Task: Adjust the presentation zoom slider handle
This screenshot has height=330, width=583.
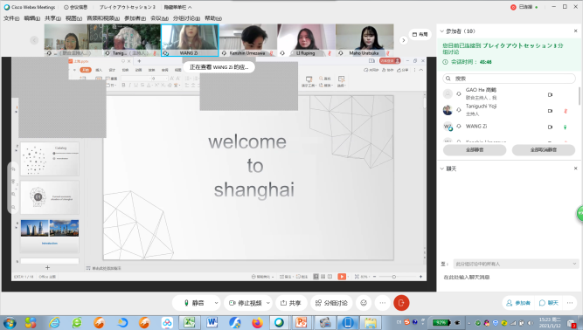Action: pyautogui.click(x=394, y=277)
